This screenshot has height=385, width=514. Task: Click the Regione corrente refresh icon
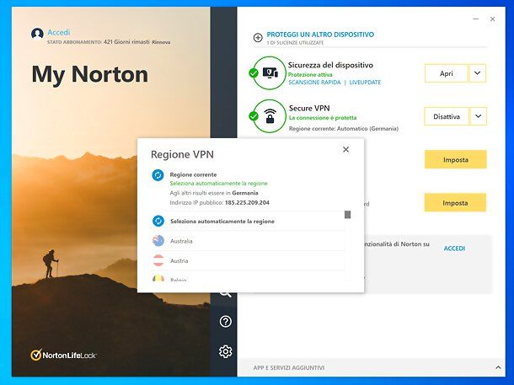158,175
